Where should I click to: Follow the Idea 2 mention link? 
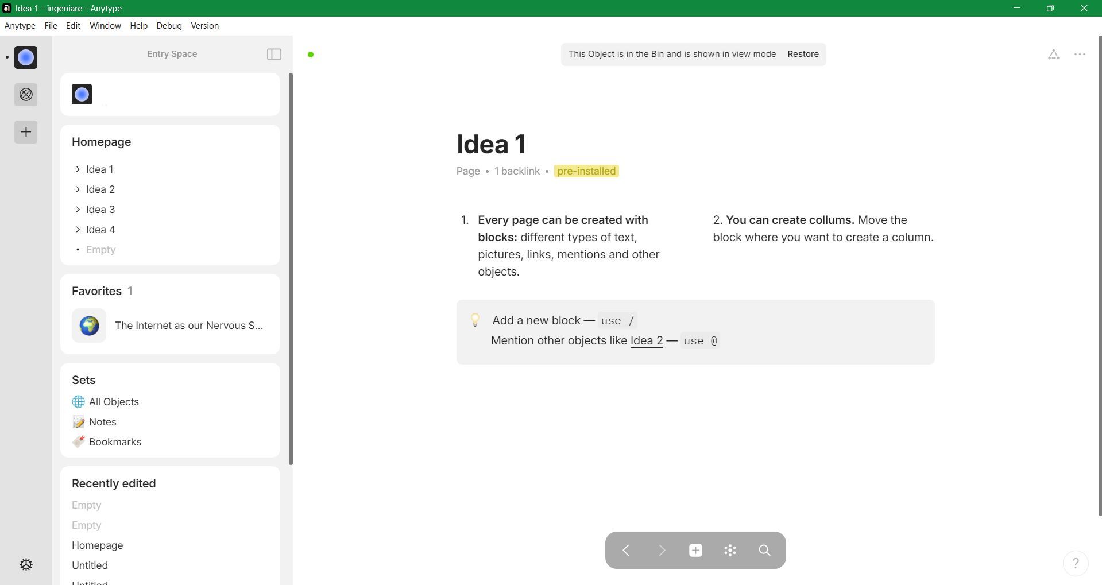click(x=646, y=340)
